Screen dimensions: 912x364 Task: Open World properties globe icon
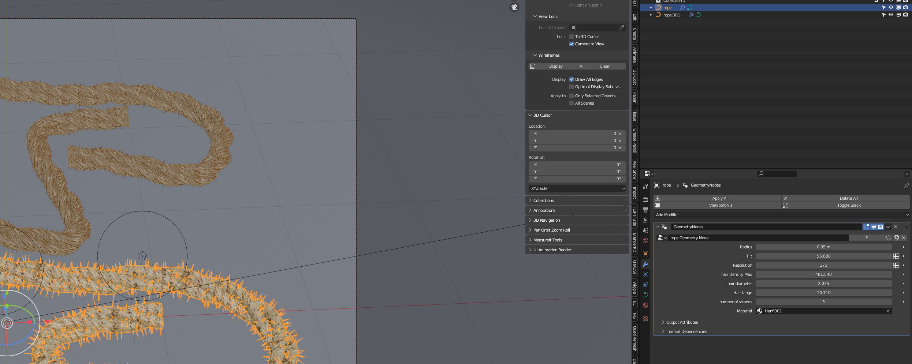pyautogui.click(x=645, y=240)
